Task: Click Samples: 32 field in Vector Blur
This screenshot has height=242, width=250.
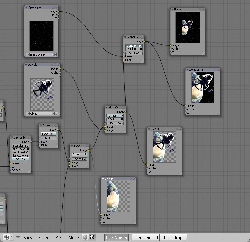Action: coord(20,146)
